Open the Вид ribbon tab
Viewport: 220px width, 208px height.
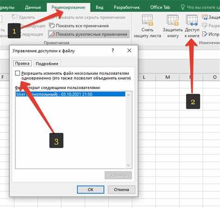[99, 7]
